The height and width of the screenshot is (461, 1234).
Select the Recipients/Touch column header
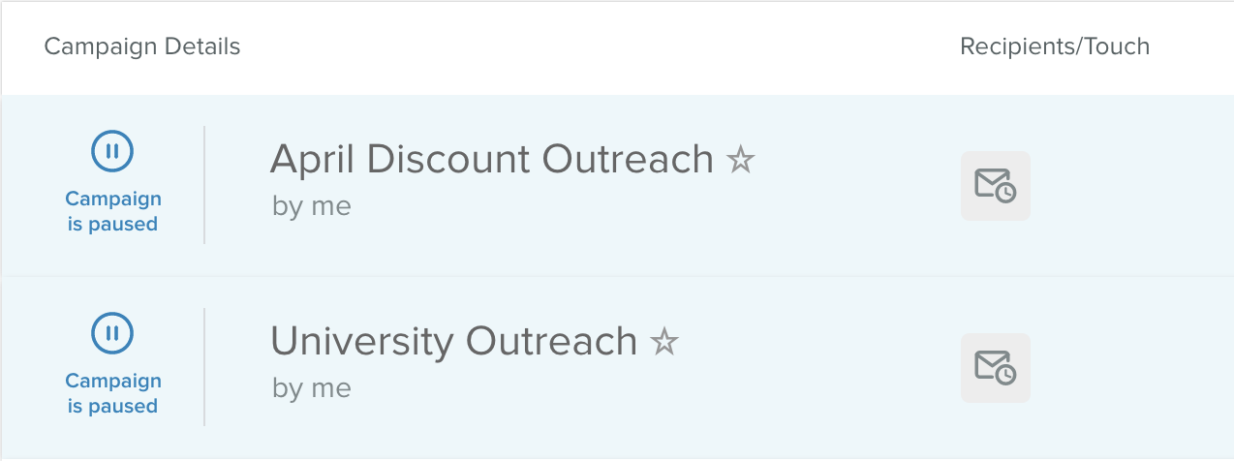tap(1054, 46)
